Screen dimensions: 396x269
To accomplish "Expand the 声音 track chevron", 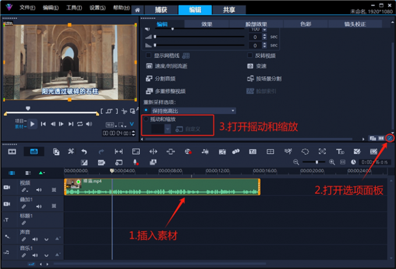I will (46, 239).
